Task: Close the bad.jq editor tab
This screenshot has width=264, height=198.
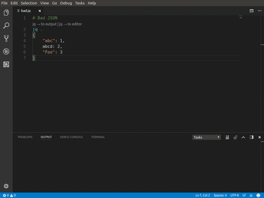Action: [x=40, y=11]
